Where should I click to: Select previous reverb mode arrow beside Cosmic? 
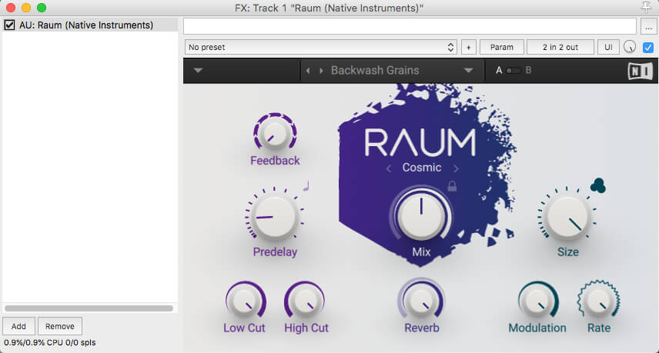click(x=389, y=168)
